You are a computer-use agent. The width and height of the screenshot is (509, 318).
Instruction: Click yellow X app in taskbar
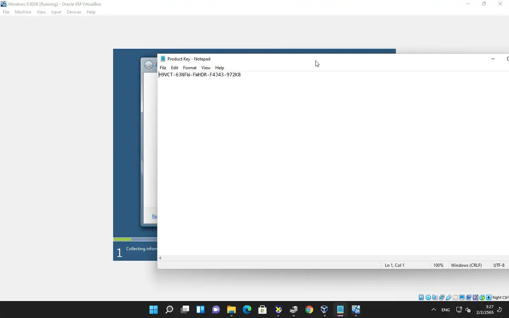(278, 310)
